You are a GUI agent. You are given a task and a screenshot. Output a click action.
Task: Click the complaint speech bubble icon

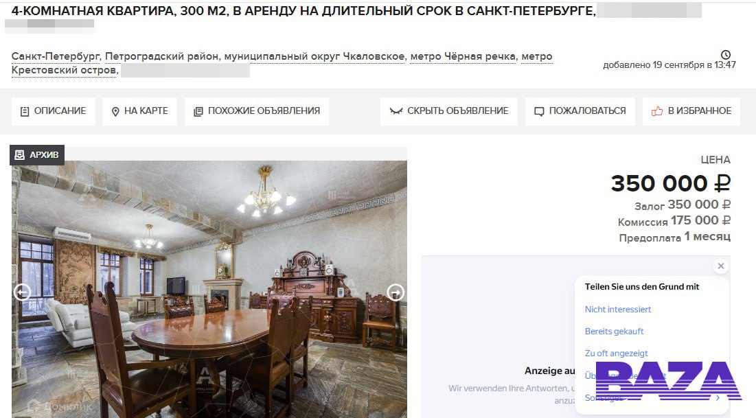539,112
